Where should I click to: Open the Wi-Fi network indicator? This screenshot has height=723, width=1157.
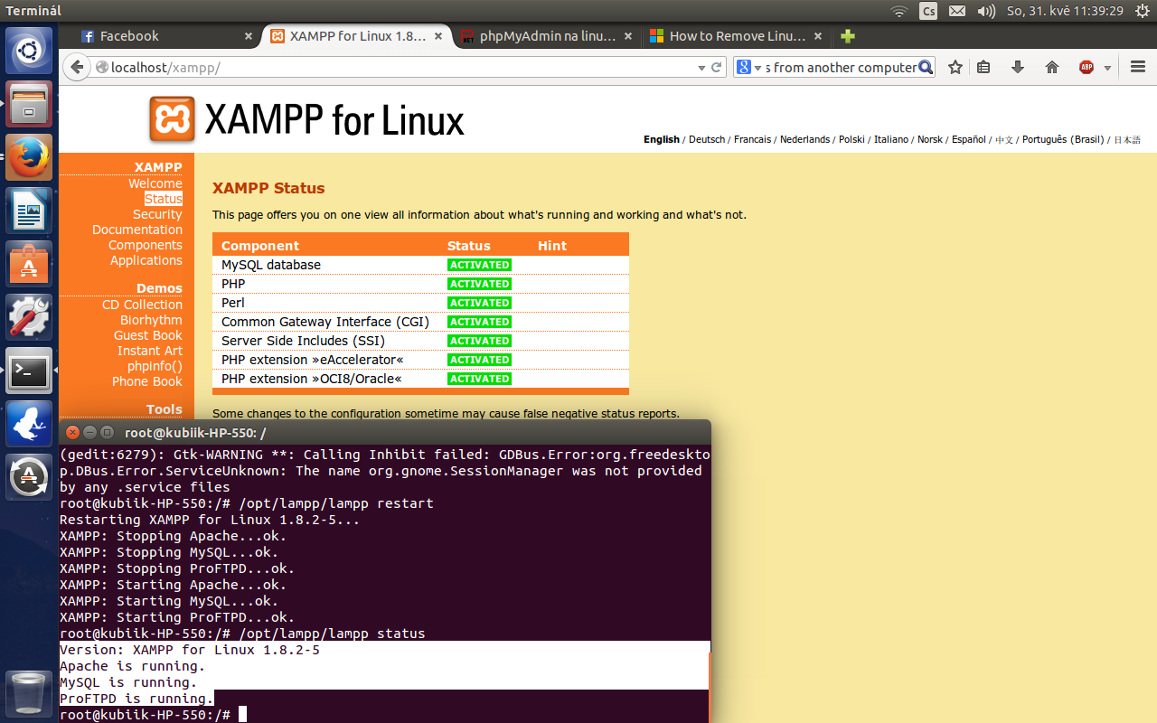tap(899, 11)
